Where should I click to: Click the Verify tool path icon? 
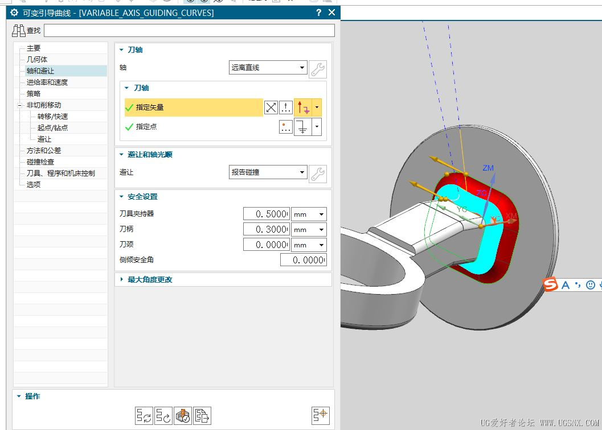[x=183, y=416]
